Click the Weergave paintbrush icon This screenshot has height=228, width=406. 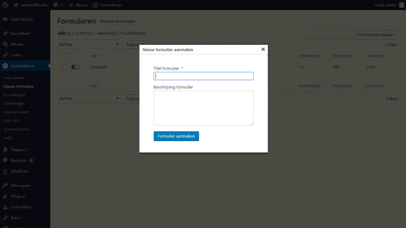pos(5,186)
